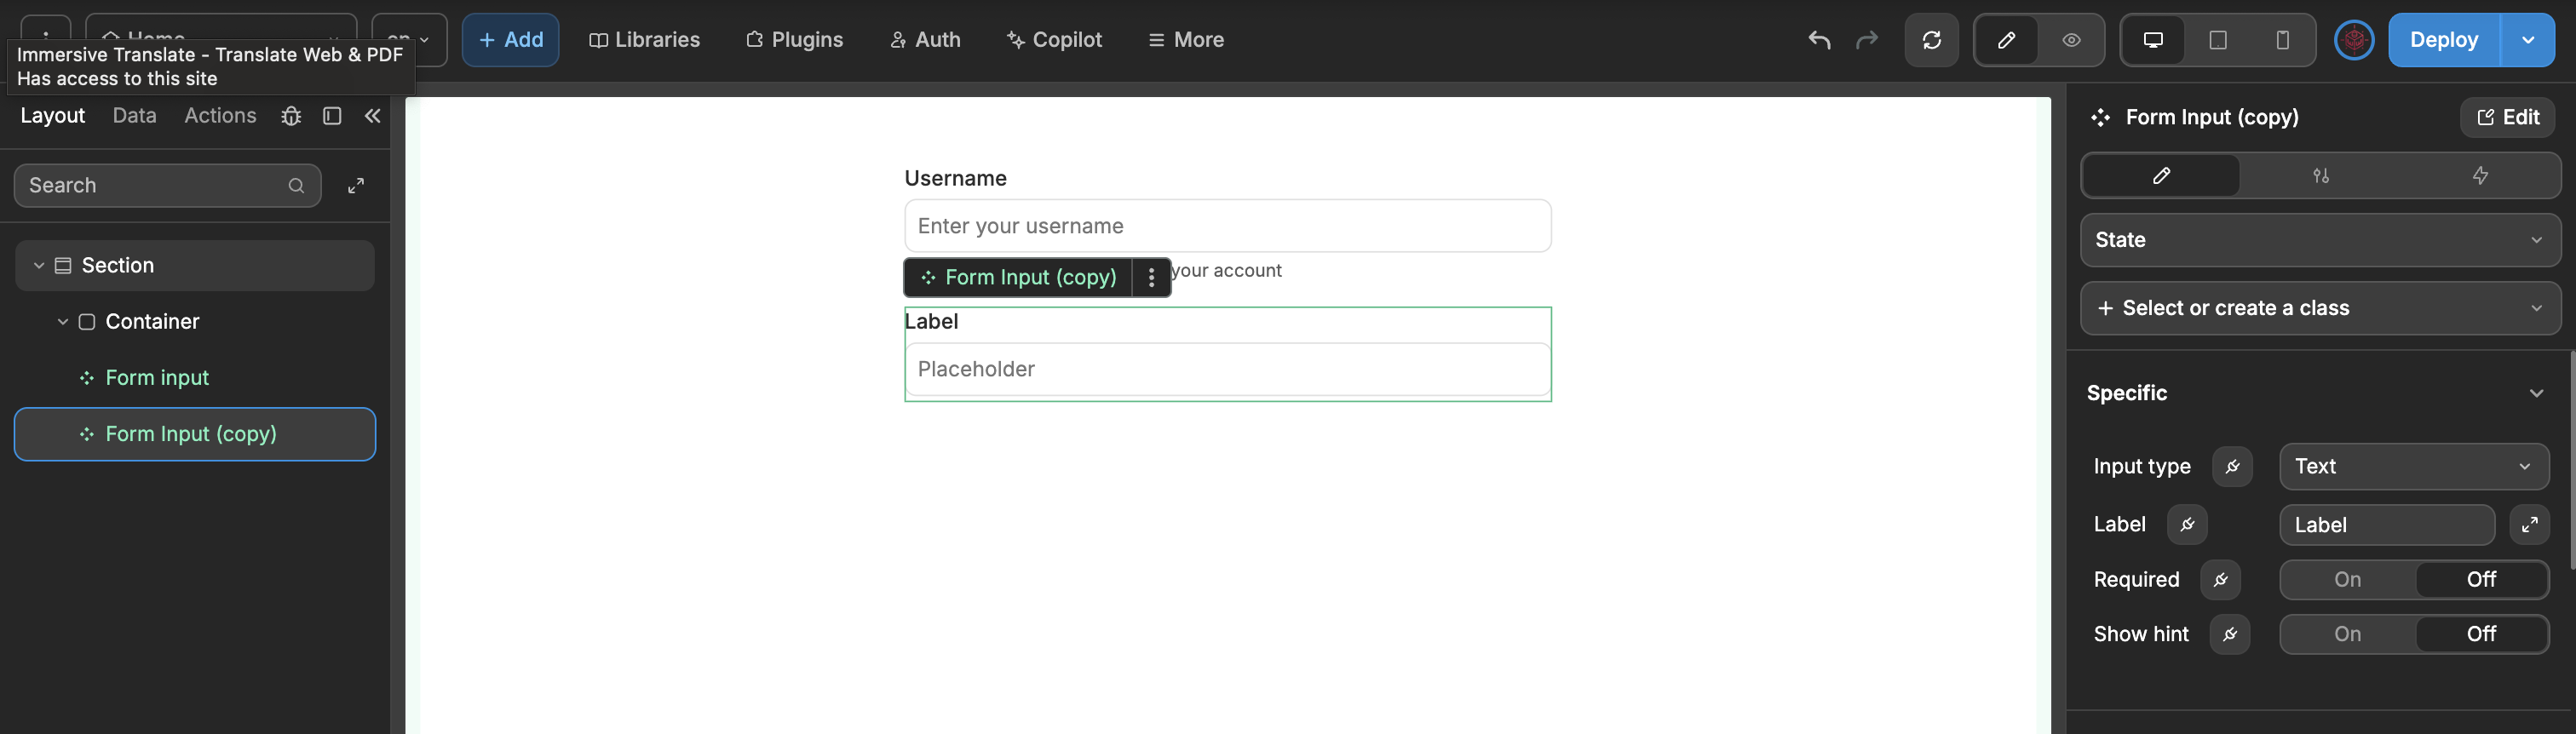2576x734 pixels.
Task: Select mobile viewport icon
Action: click(2282, 40)
